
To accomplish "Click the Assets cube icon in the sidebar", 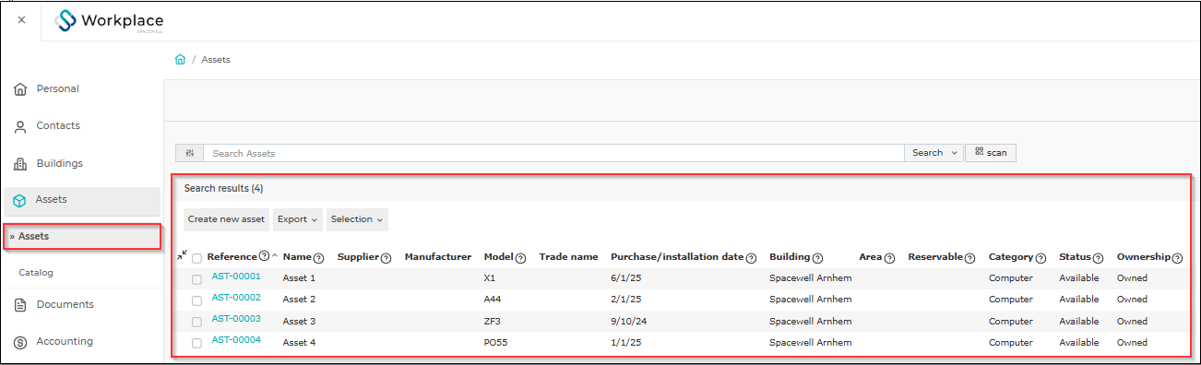I will click(x=19, y=200).
